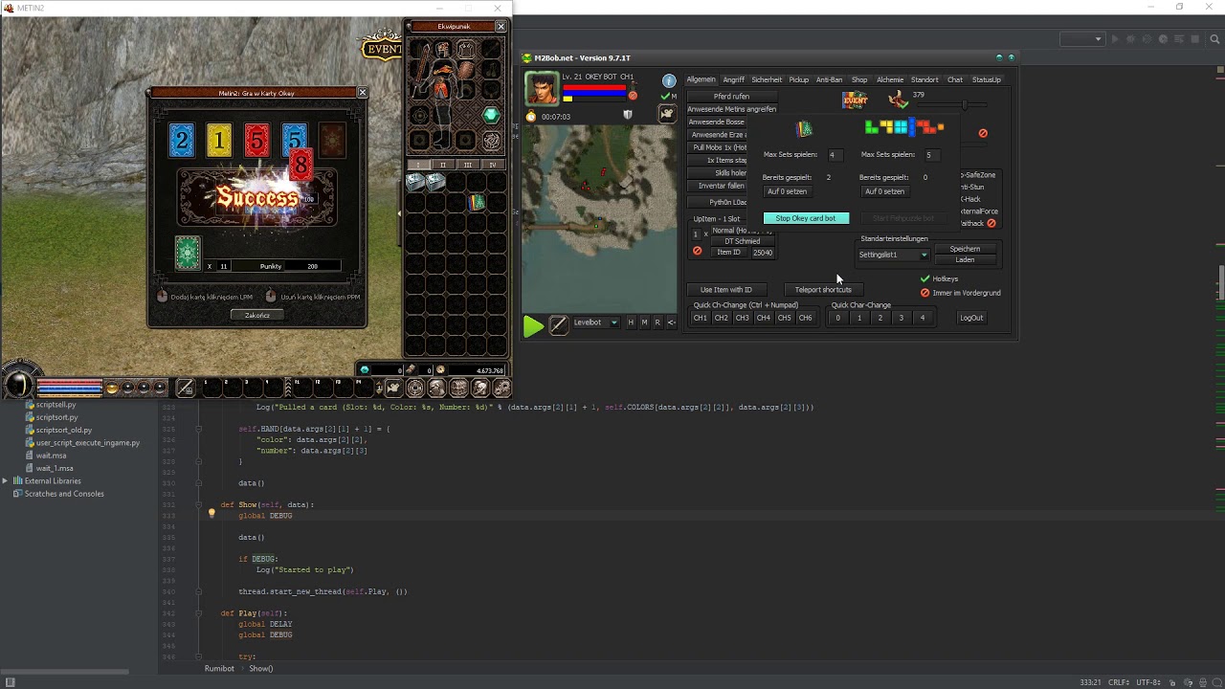Click the Rumibot breadcrumb below the editor

tap(219, 668)
